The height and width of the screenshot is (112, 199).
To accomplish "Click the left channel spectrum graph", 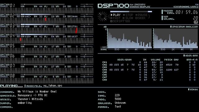I will pyautogui.click(x=129, y=38).
